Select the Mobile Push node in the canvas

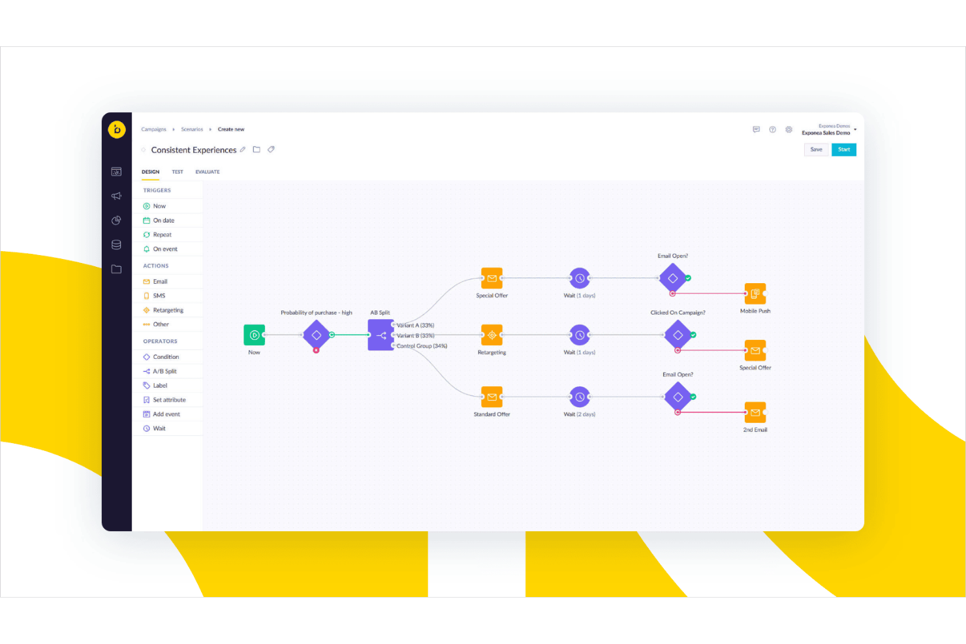pyautogui.click(x=755, y=294)
